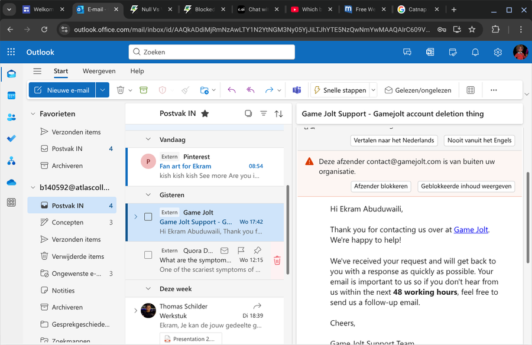Check the Quora Digest message checkbox

click(148, 255)
